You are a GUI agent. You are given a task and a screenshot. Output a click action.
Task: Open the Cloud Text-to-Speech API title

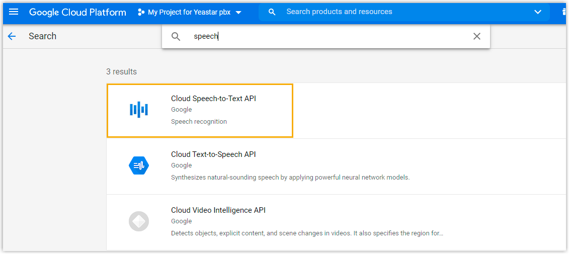point(213,154)
